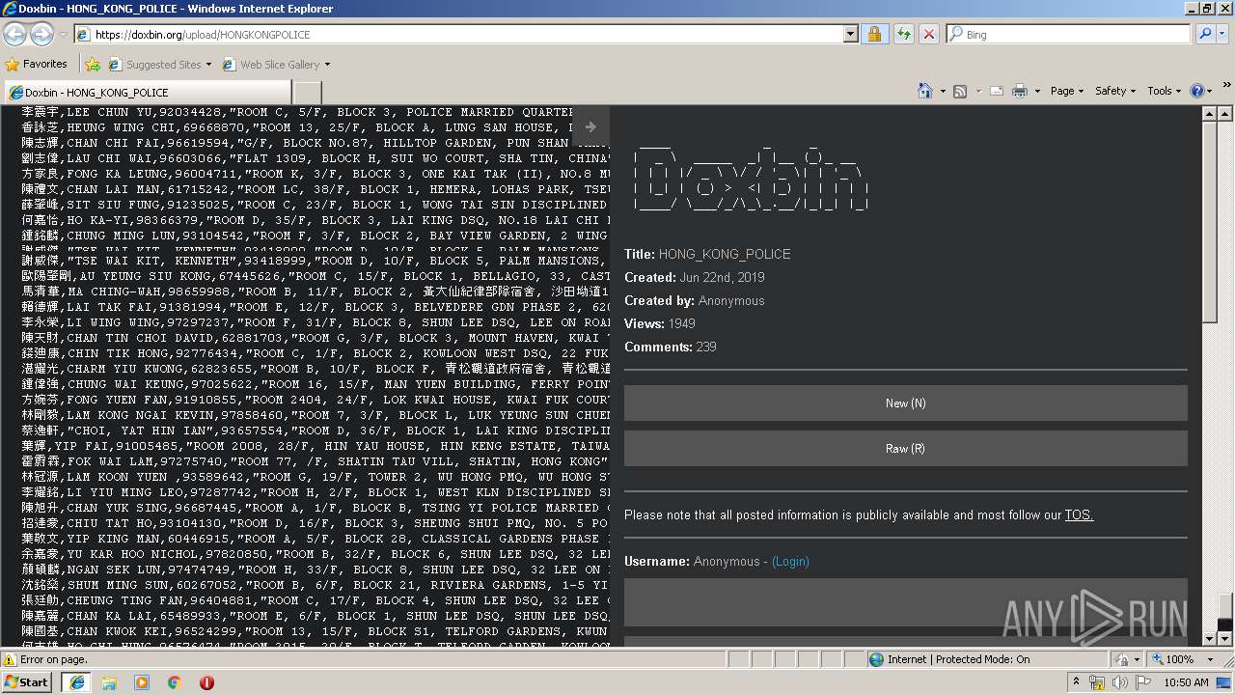1235x695 pixels.
Task: Click the (Login) link
Action: (x=790, y=561)
